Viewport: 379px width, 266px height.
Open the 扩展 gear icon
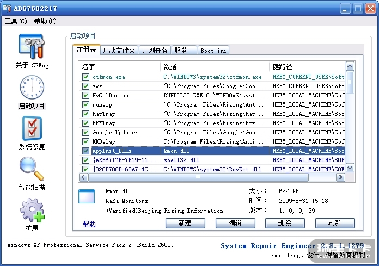[x=32, y=211]
